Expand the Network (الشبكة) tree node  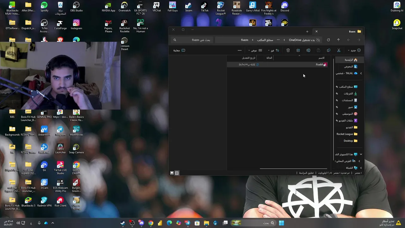pyautogui.click(x=361, y=168)
